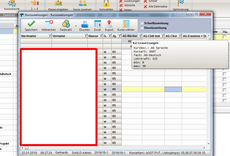Click Kurswünsche icon in main ribbon
This screenshot has width=230, height=156.
[x=12, y=3]
